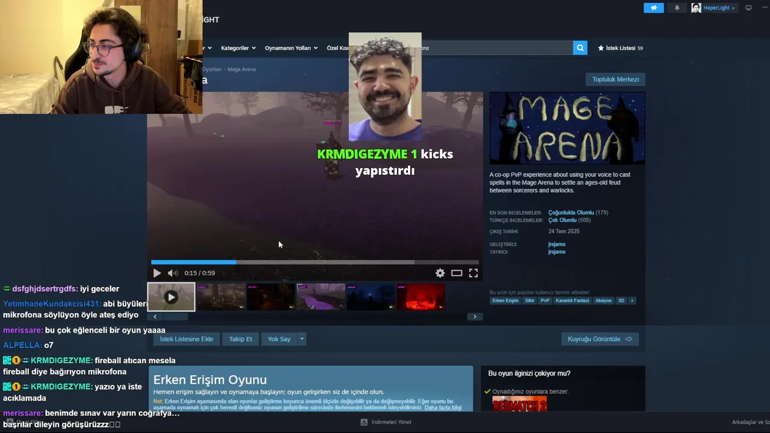770x433 pixels.
Task: Open video settings gear icon
Action: (440, 273)
